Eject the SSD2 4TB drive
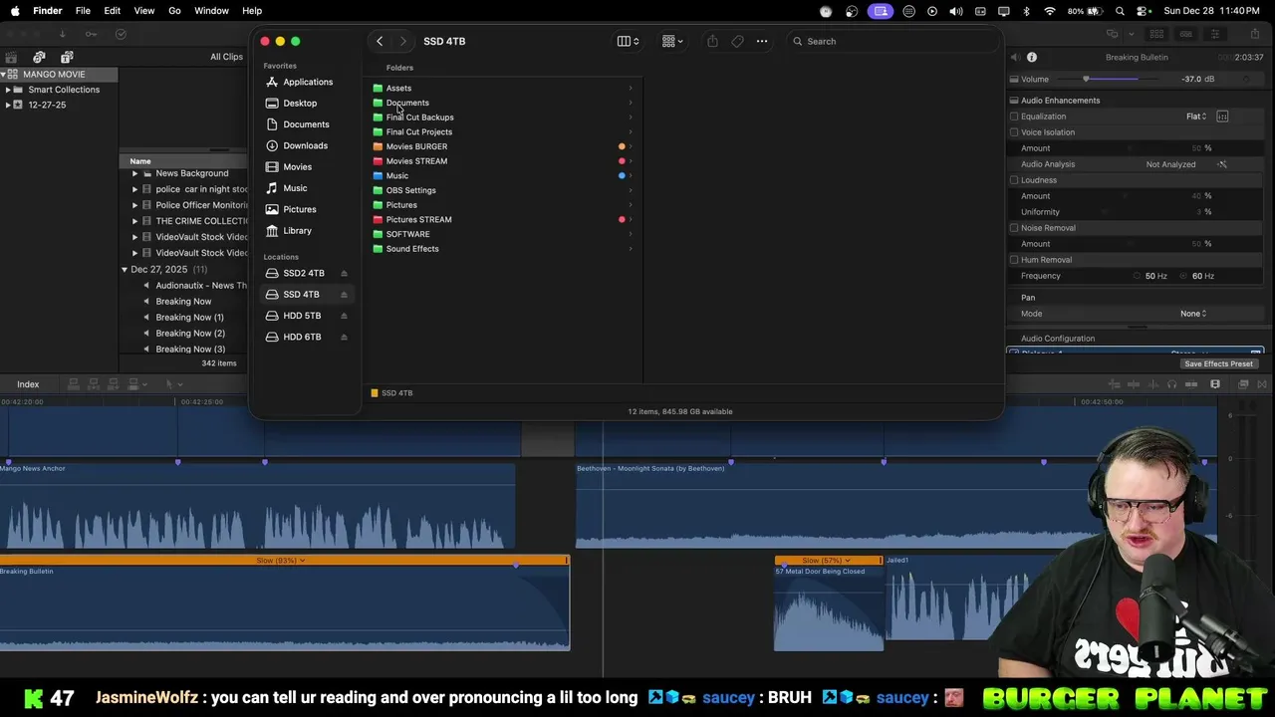The image size is (1275, 717). click(x=344, y=273)
